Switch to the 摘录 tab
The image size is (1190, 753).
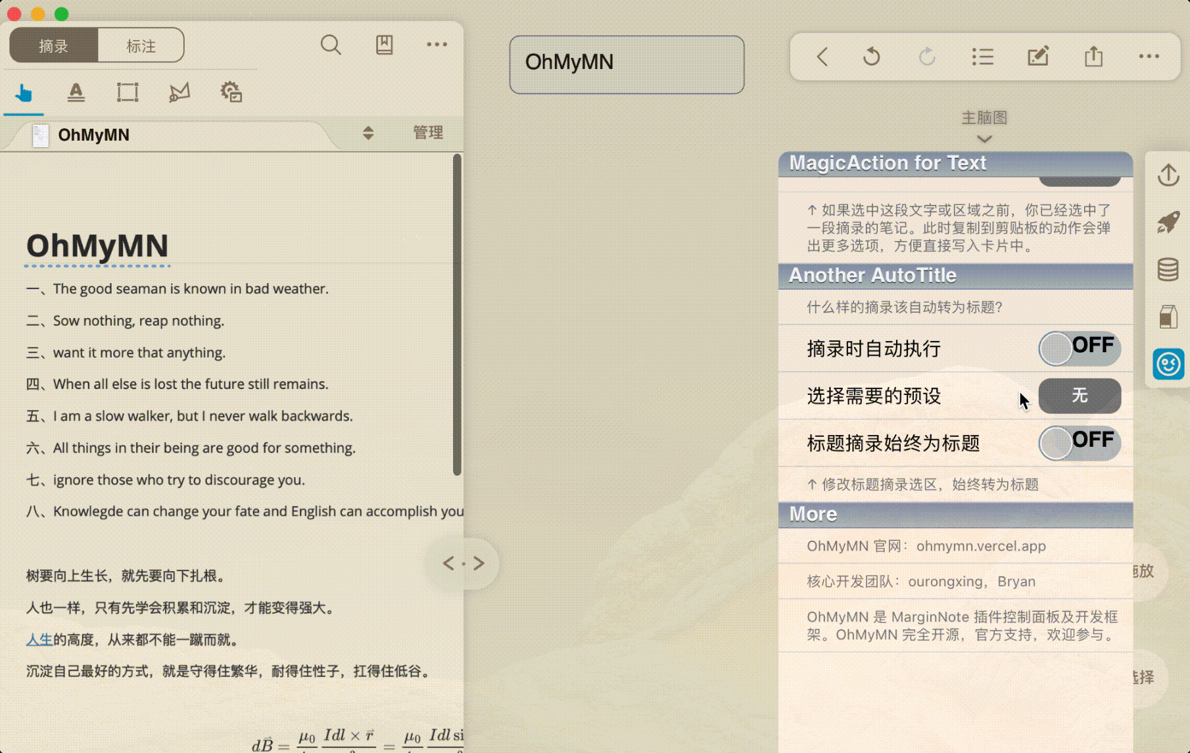tap(54, 46)
